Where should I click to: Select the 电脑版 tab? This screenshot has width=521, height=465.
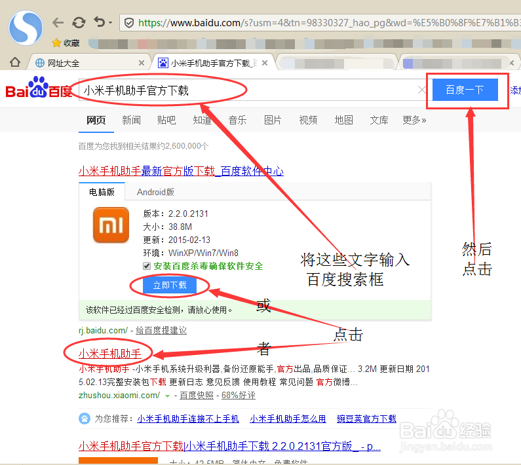(x=102, y=192)
